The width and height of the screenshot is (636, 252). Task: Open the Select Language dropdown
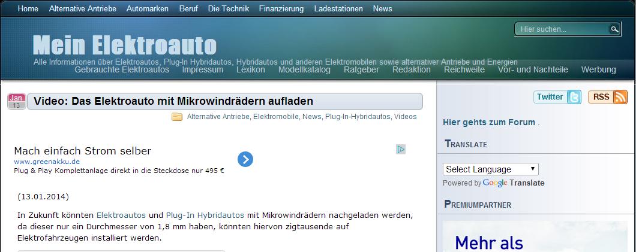490,169
